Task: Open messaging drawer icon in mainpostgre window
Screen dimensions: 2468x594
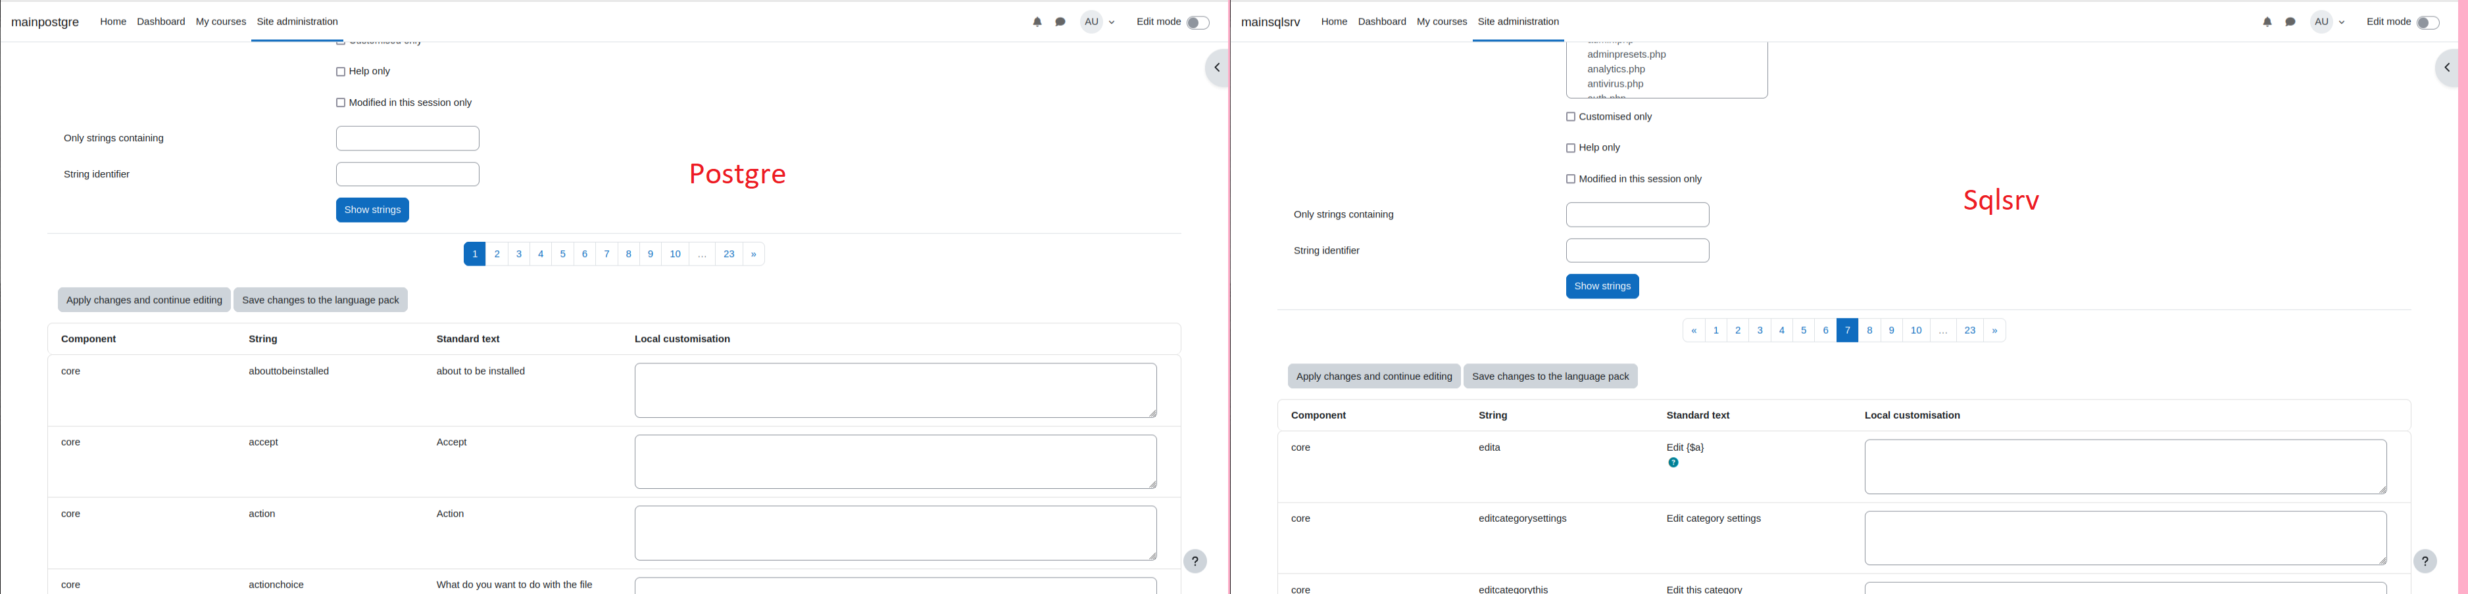Action: tap(1060, 22)
